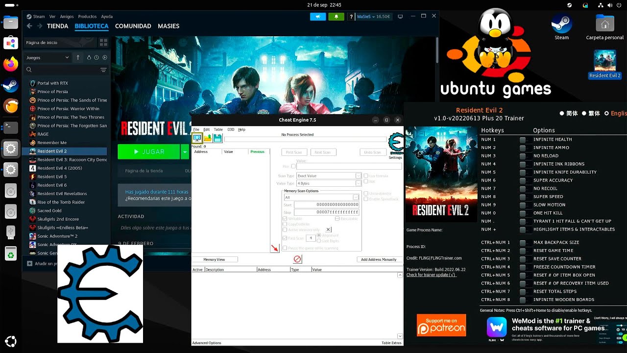The height and width of the screenshot is (353, 627).
Task: Click volume icon in top bar
Action: tap(610, 5)
